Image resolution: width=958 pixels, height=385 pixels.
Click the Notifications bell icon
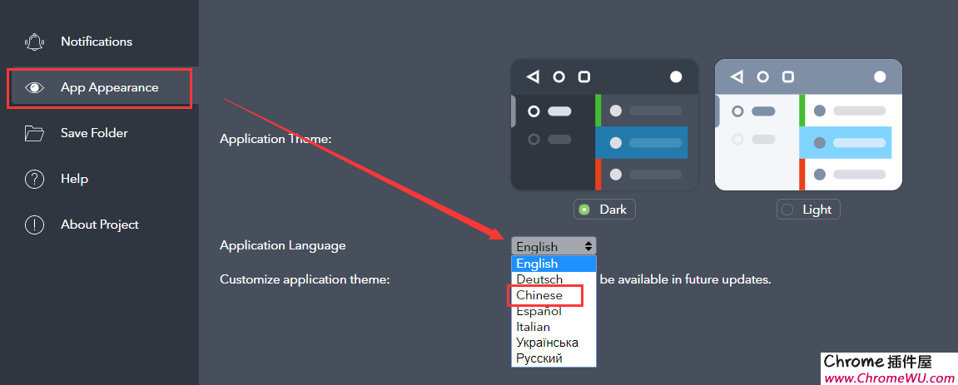coord(34,42)
